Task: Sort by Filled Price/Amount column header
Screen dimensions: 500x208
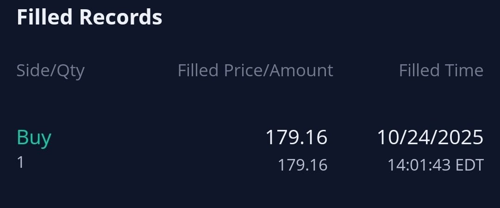Action: [255, 71]
